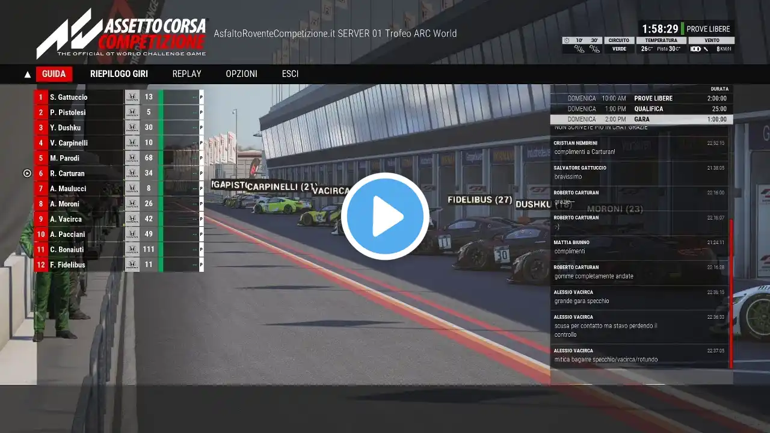Select driver A. Vacirca in the leaderboard
Image resolution: width=770 pixels, height=433 pixels.
(66, 219)
